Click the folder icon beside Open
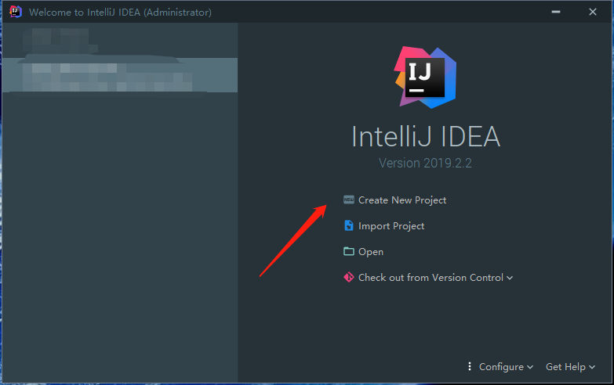Viewport: 614px width, 385px height. coord(348,251)
